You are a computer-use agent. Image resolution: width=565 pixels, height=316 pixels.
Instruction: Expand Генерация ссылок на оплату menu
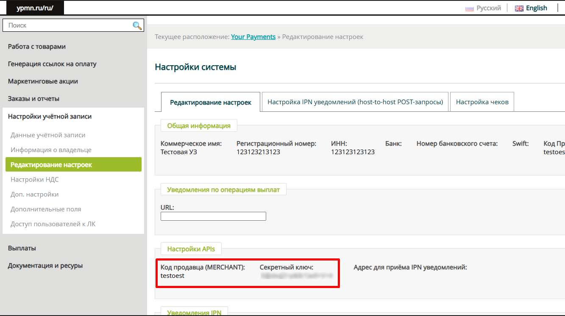click(52, 64)
